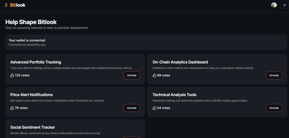Unvote On-Chain Analytics Dashboard feature
Screen dimensions: 289x138
point(274,75)
